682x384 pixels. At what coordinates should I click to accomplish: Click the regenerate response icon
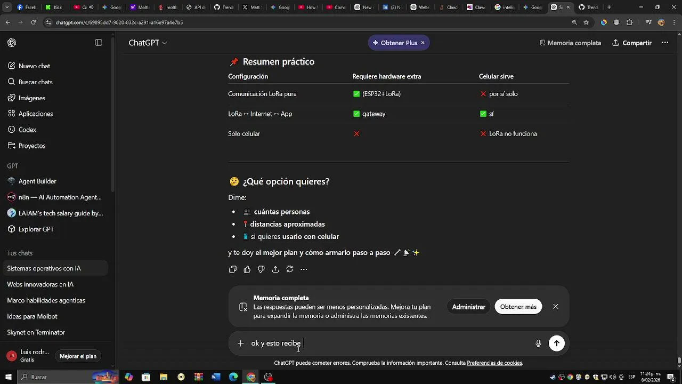[290, 269]
